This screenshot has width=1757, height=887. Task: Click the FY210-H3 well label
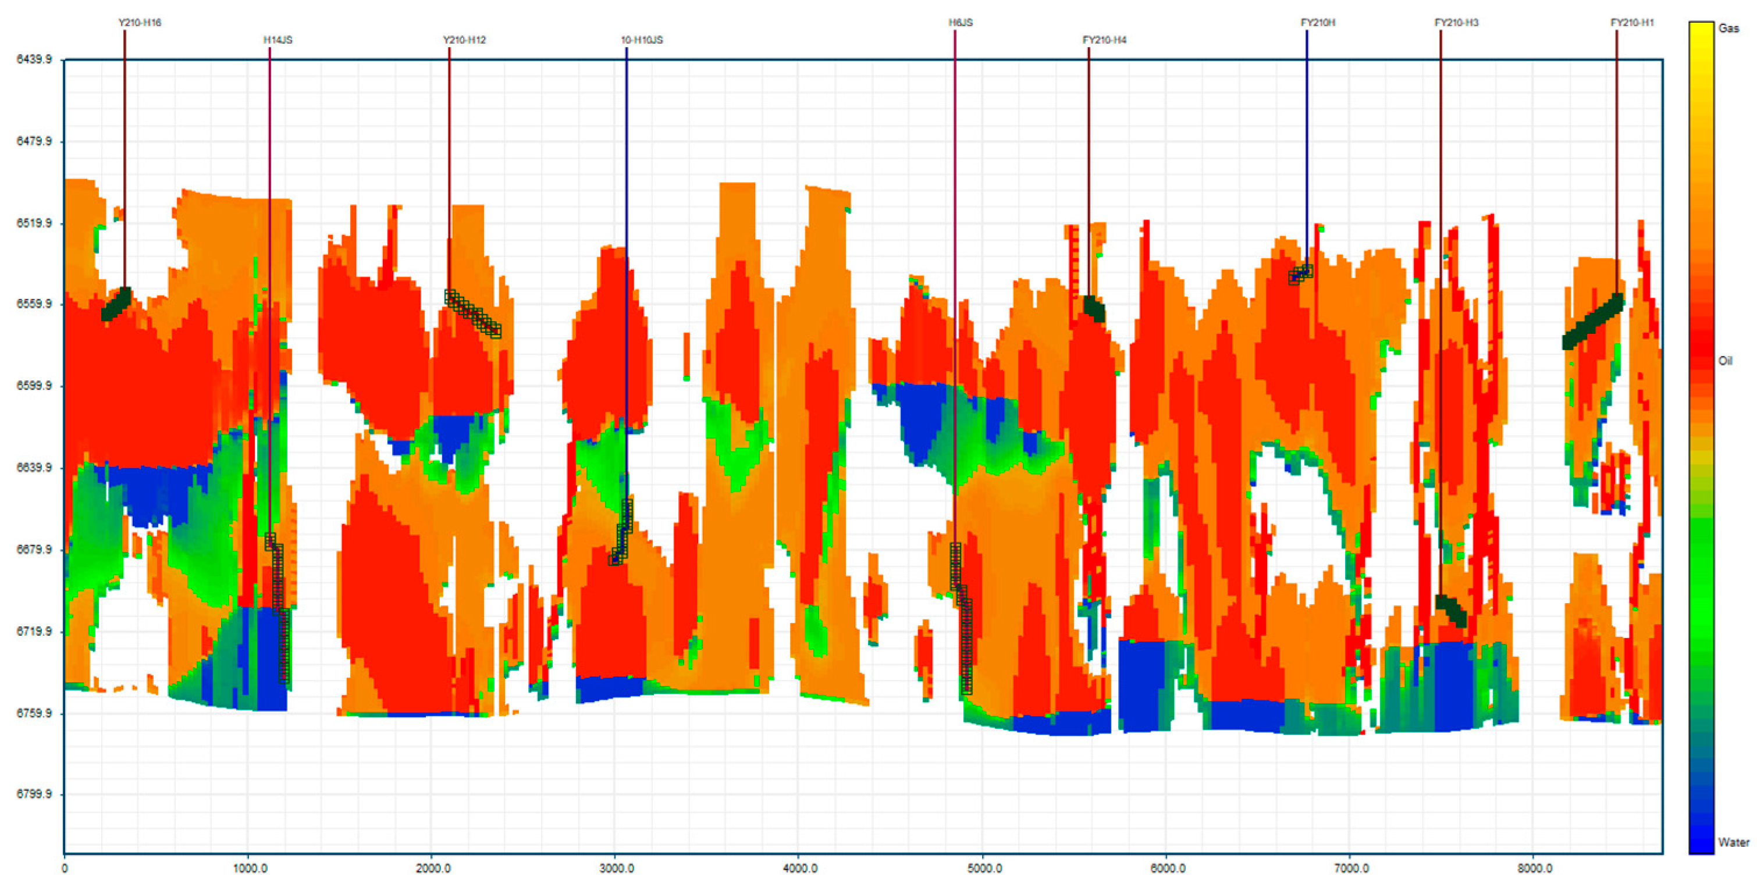1456,23
